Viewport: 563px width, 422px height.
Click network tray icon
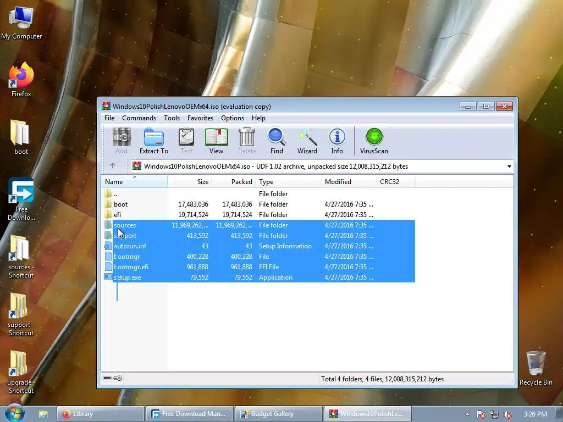pos(494,414)
